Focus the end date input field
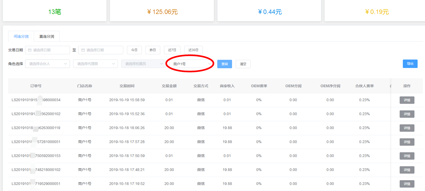Screen dimensions: 425x191 103,50
